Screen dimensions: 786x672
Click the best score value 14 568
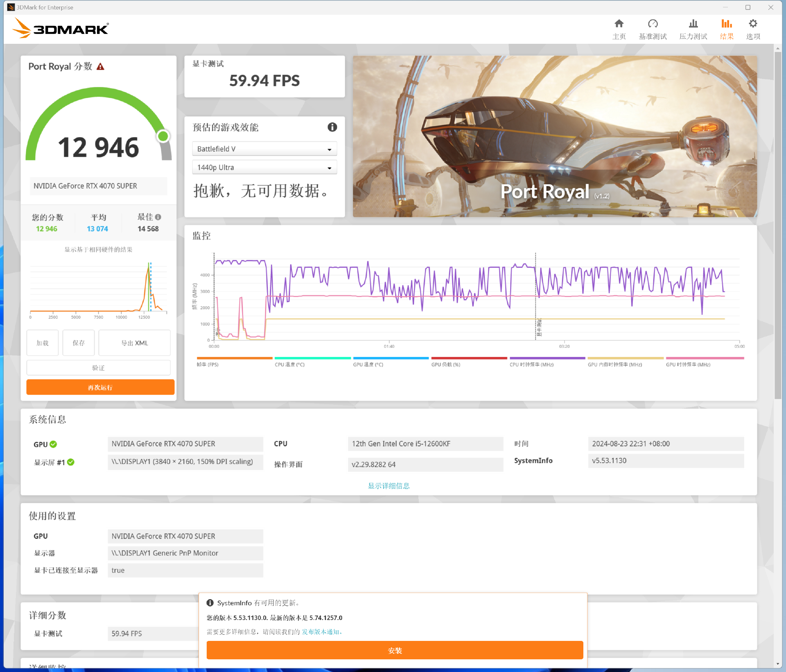[148, 229]
